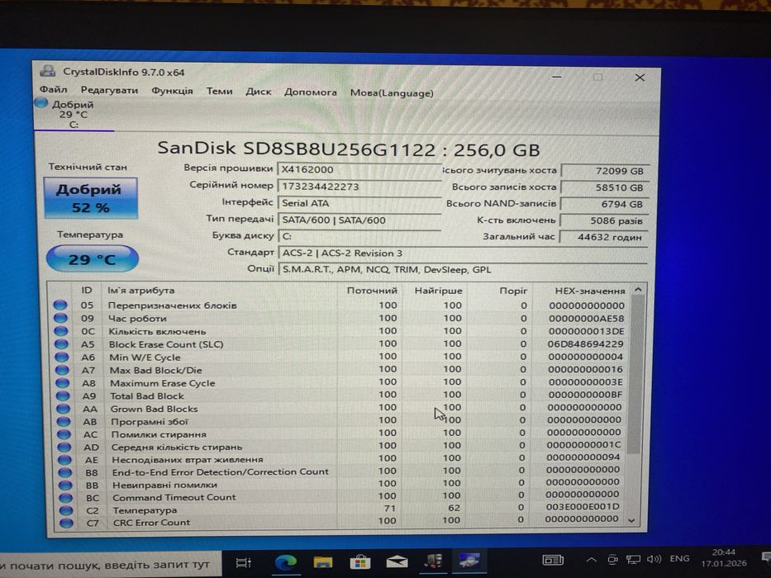Open Microsoft Store from the taskbar

(360, 561)
